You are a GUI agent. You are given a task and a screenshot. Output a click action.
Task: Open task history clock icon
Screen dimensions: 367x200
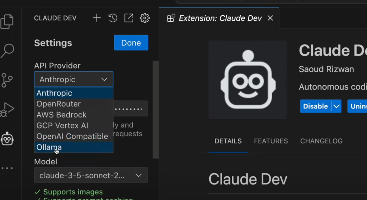pyautogui.click(x=113, y=18)
